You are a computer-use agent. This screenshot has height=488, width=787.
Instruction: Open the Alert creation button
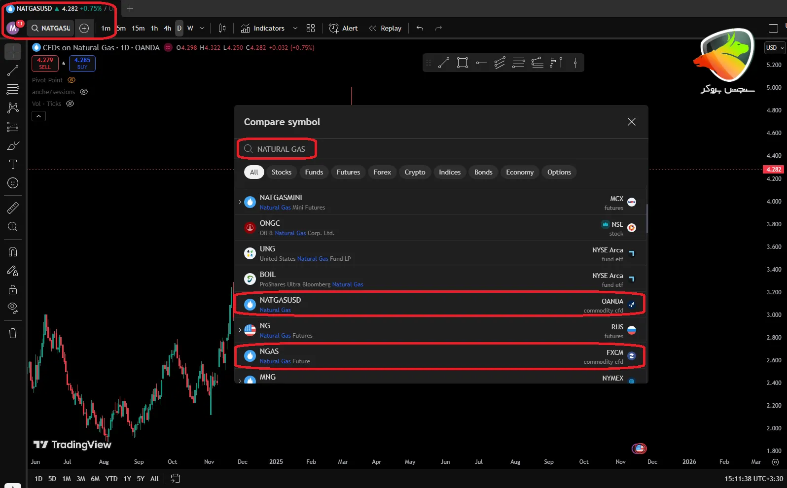[343, 28]
